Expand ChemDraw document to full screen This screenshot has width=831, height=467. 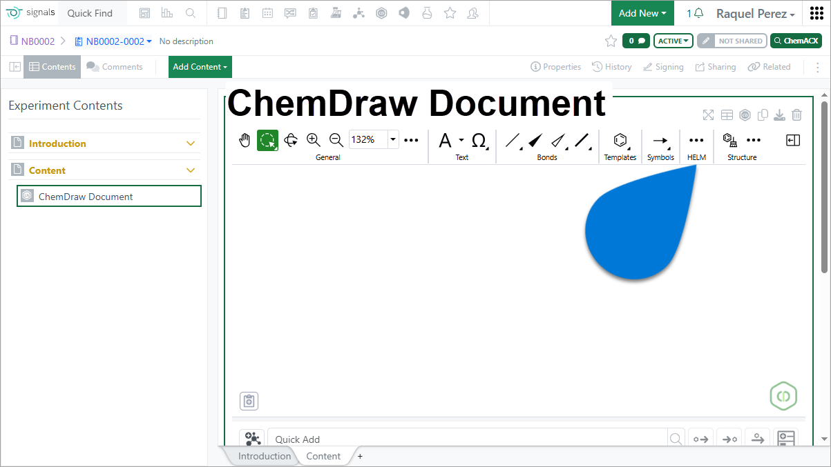click(x=708, y=115)
